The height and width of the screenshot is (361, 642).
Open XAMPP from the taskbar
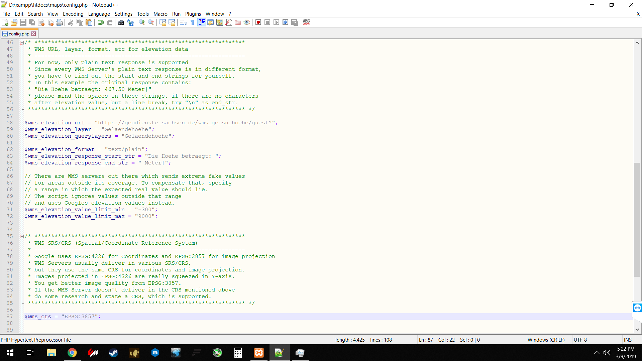259,353
